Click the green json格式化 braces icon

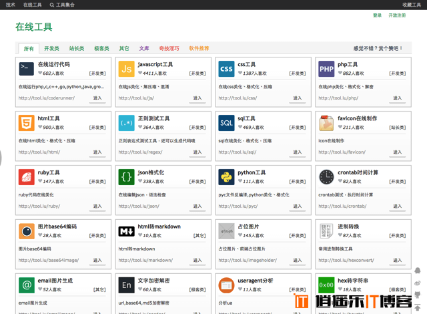[126, 177]
